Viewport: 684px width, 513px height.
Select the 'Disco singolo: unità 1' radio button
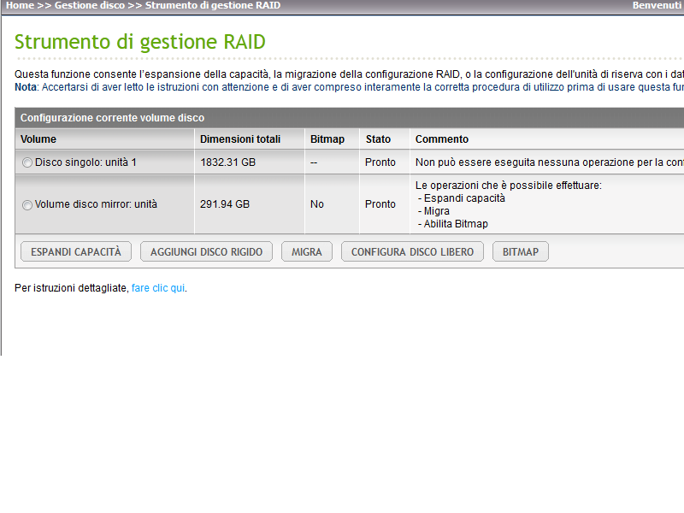tap(27, 162)
